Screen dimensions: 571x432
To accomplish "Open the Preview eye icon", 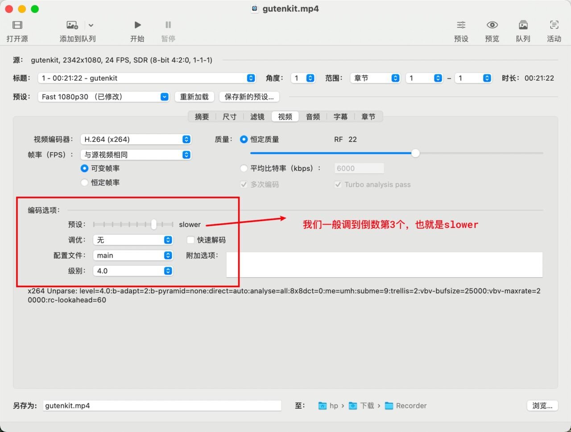I will point(492,25).
